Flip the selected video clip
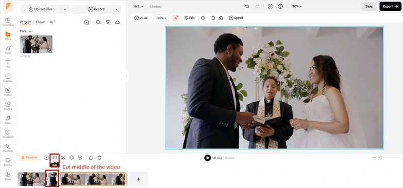This screenshot has width=403, height=188. [x=221, y=18]
